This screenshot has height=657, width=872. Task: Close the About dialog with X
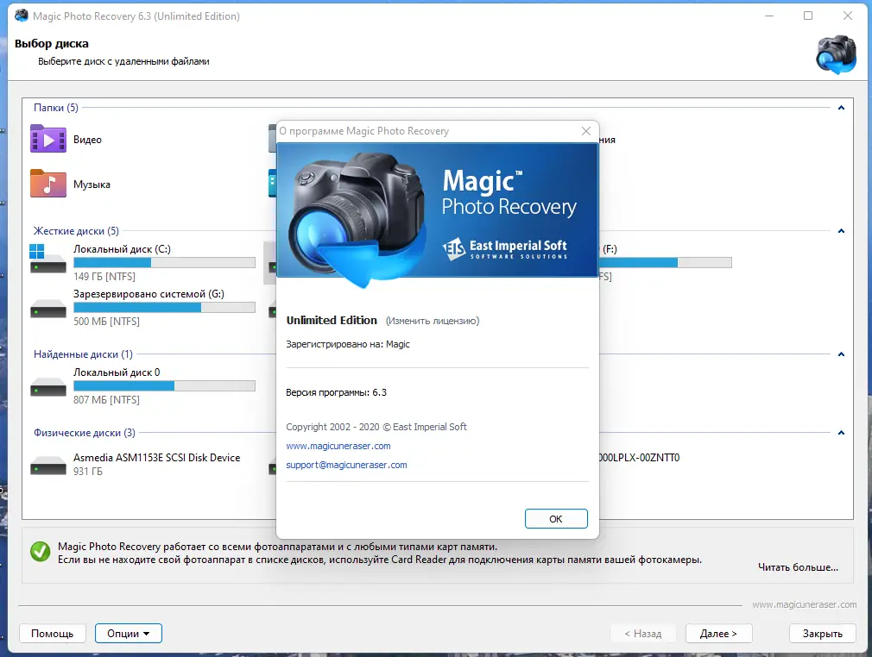click(x=586, y=131)
